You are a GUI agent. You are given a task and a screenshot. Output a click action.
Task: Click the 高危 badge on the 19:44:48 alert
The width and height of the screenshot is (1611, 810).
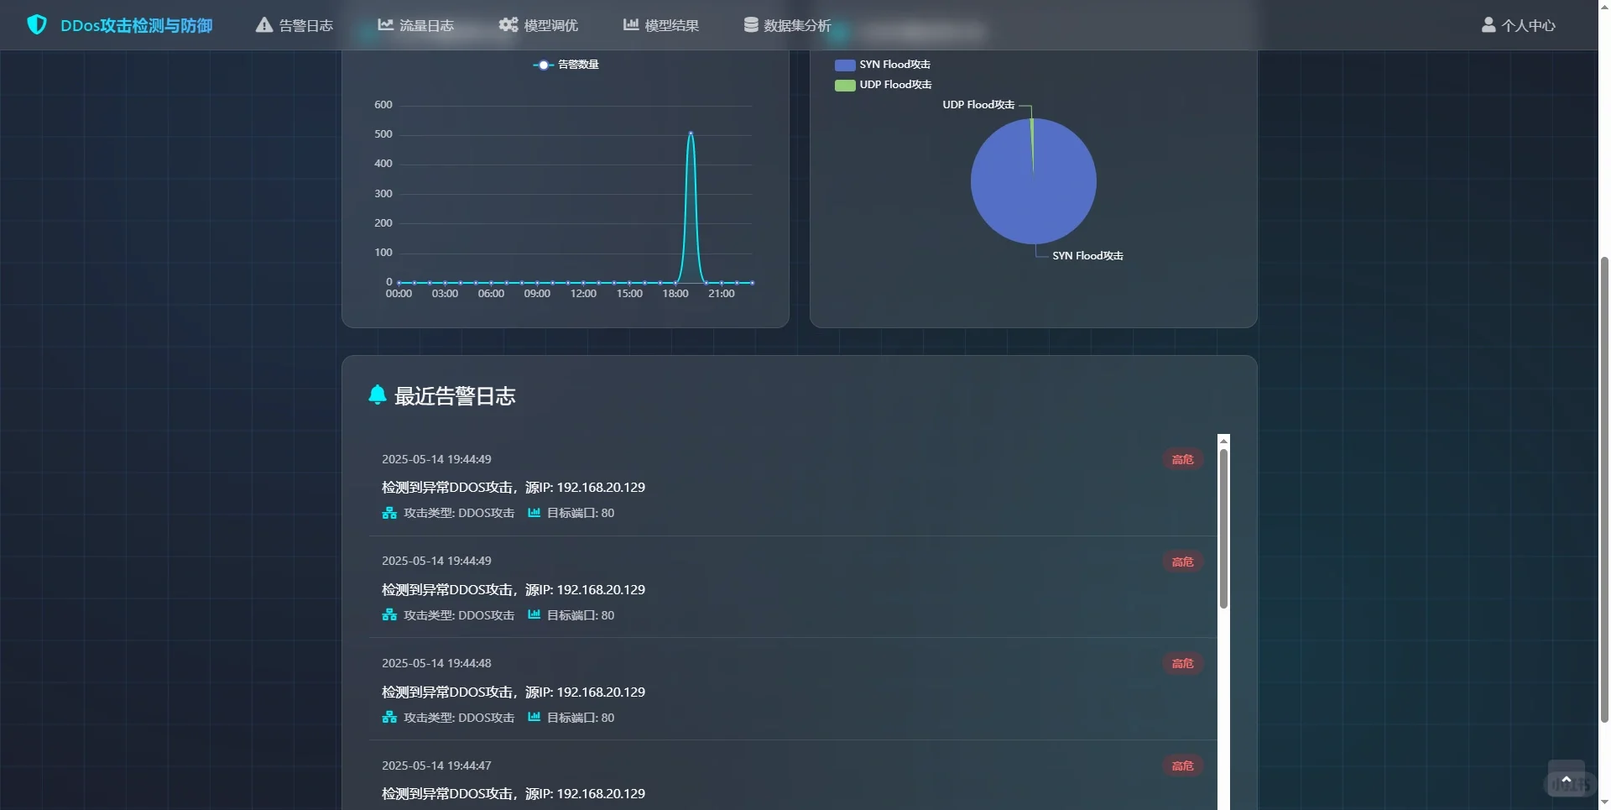[x=1183, y=663]
